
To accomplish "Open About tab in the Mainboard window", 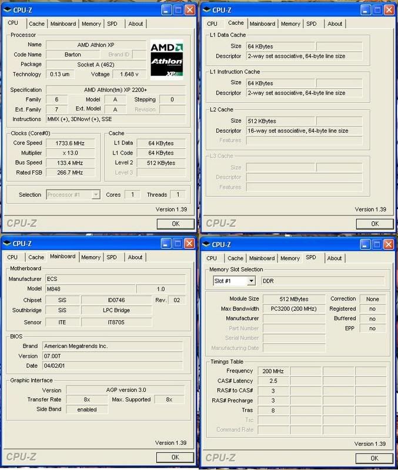I will coord(135,257).
